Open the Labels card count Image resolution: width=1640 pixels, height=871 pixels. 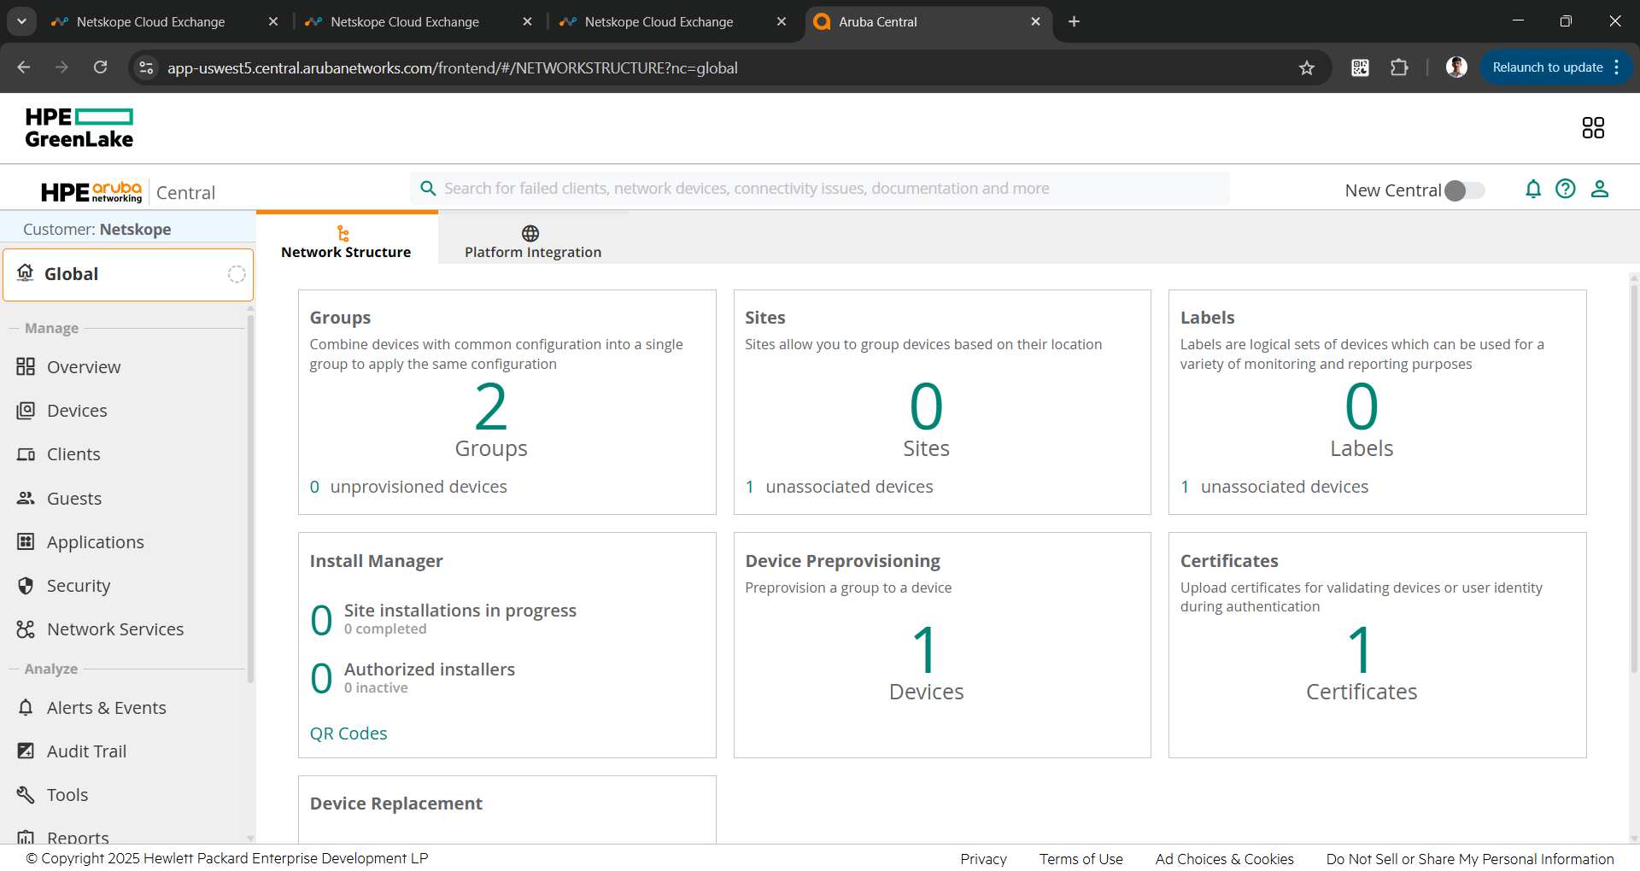pyautogui.click(x=1362, y=407)
